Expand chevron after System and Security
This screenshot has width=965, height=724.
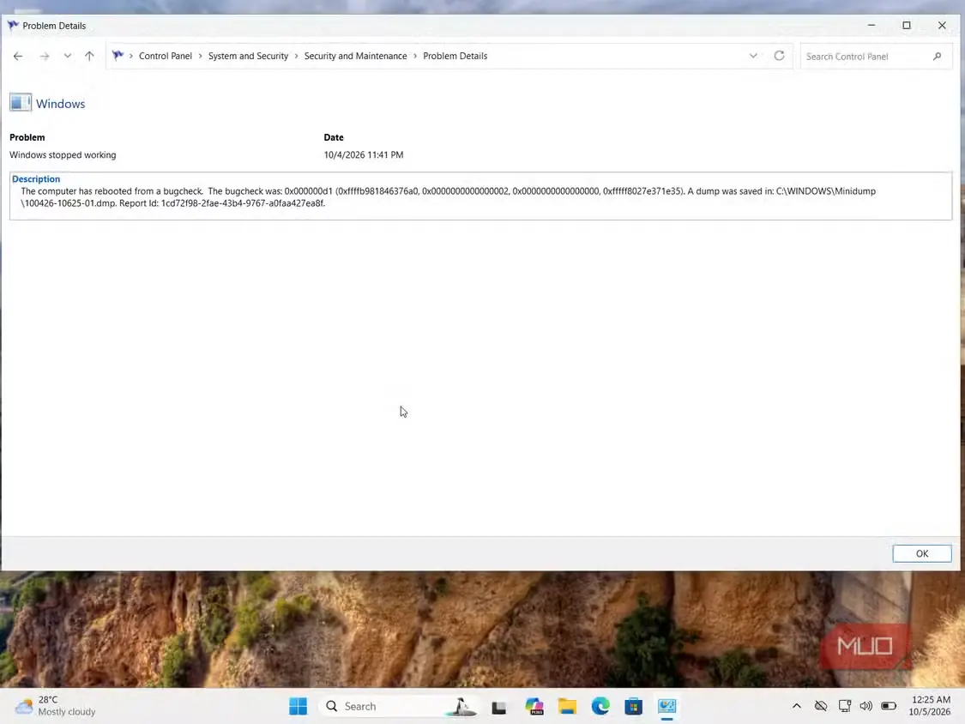click(296, 56)
